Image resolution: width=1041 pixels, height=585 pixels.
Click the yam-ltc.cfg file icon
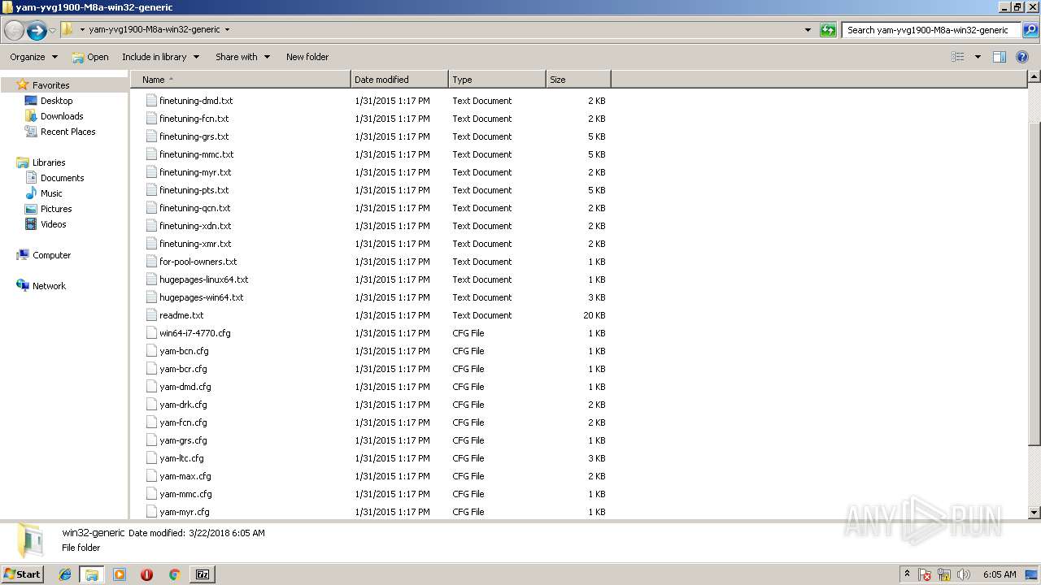(151, 458)
